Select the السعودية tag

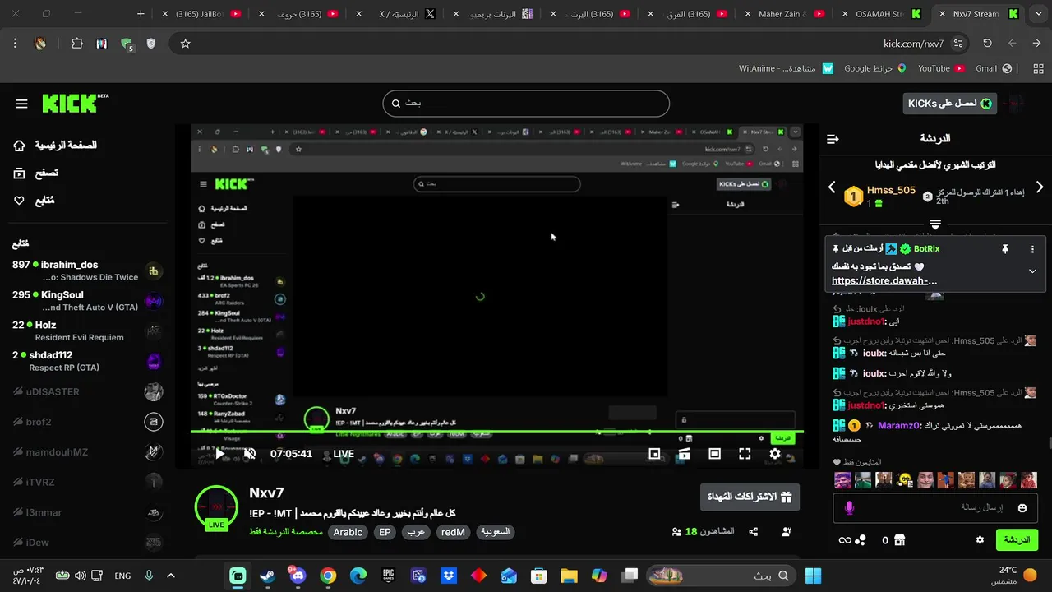tap(494, 532)
